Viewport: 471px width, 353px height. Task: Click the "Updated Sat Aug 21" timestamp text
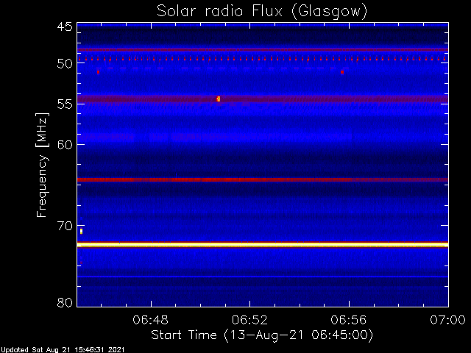pyautogui.click(x=63, y=350)
